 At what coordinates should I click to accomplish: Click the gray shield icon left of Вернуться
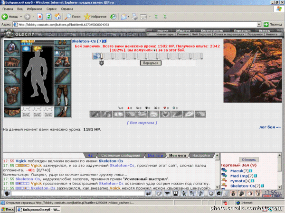[102, 63]
